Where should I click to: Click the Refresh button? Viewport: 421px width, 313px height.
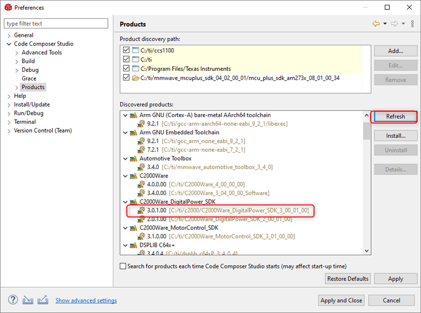pyautogui.click(x=396, y=116)
